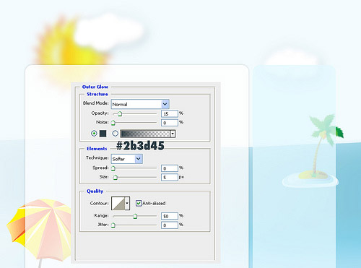Click the Range slider handle

click(x=135, y=216)
